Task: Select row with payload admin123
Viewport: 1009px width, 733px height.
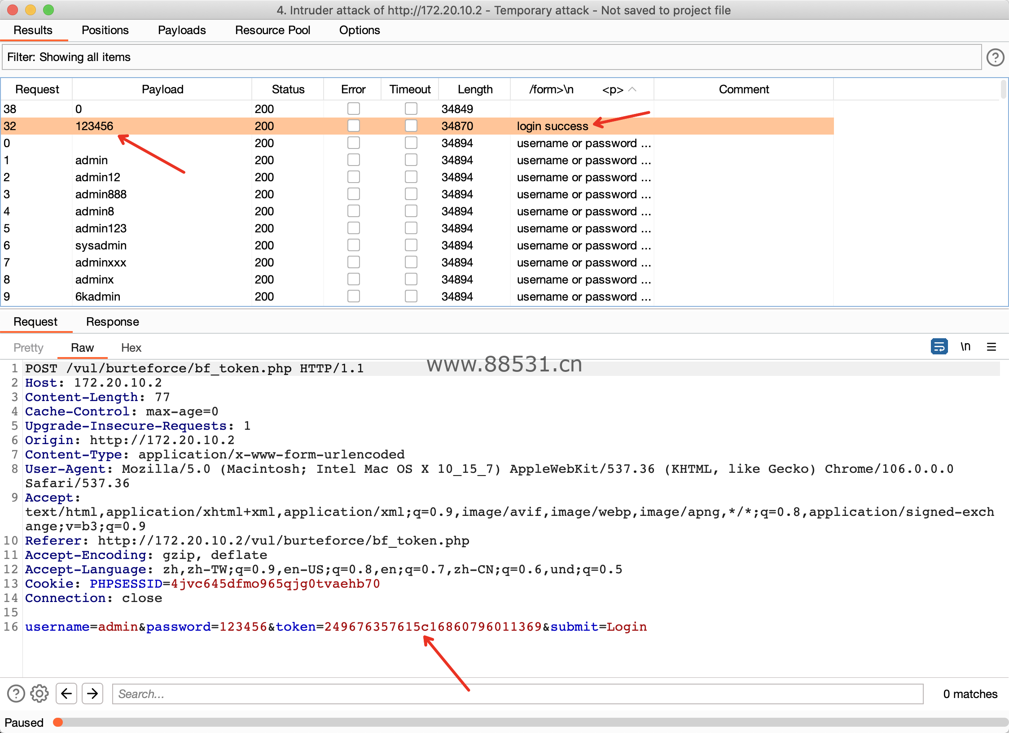Action: pos(417,228)
